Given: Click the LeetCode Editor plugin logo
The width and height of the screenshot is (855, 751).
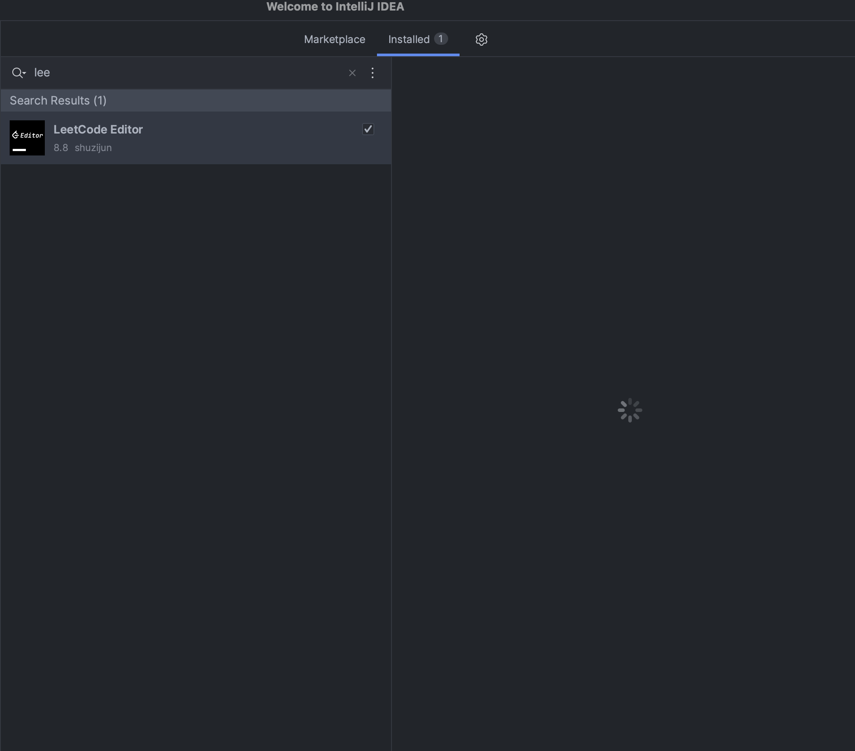Looking at the screenshot, I should click(27, 138).
